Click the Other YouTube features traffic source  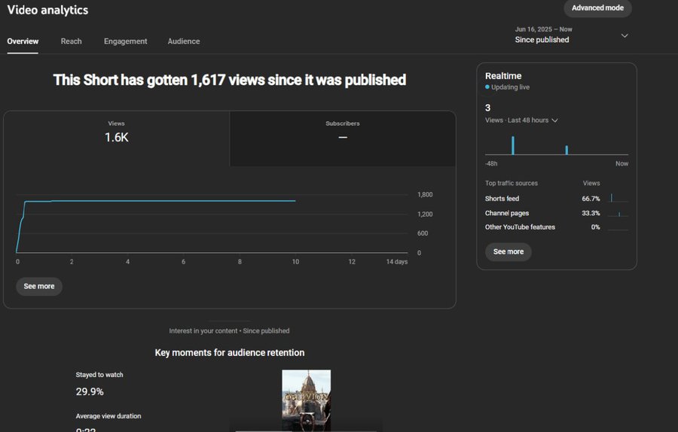[x=520, y=227]
